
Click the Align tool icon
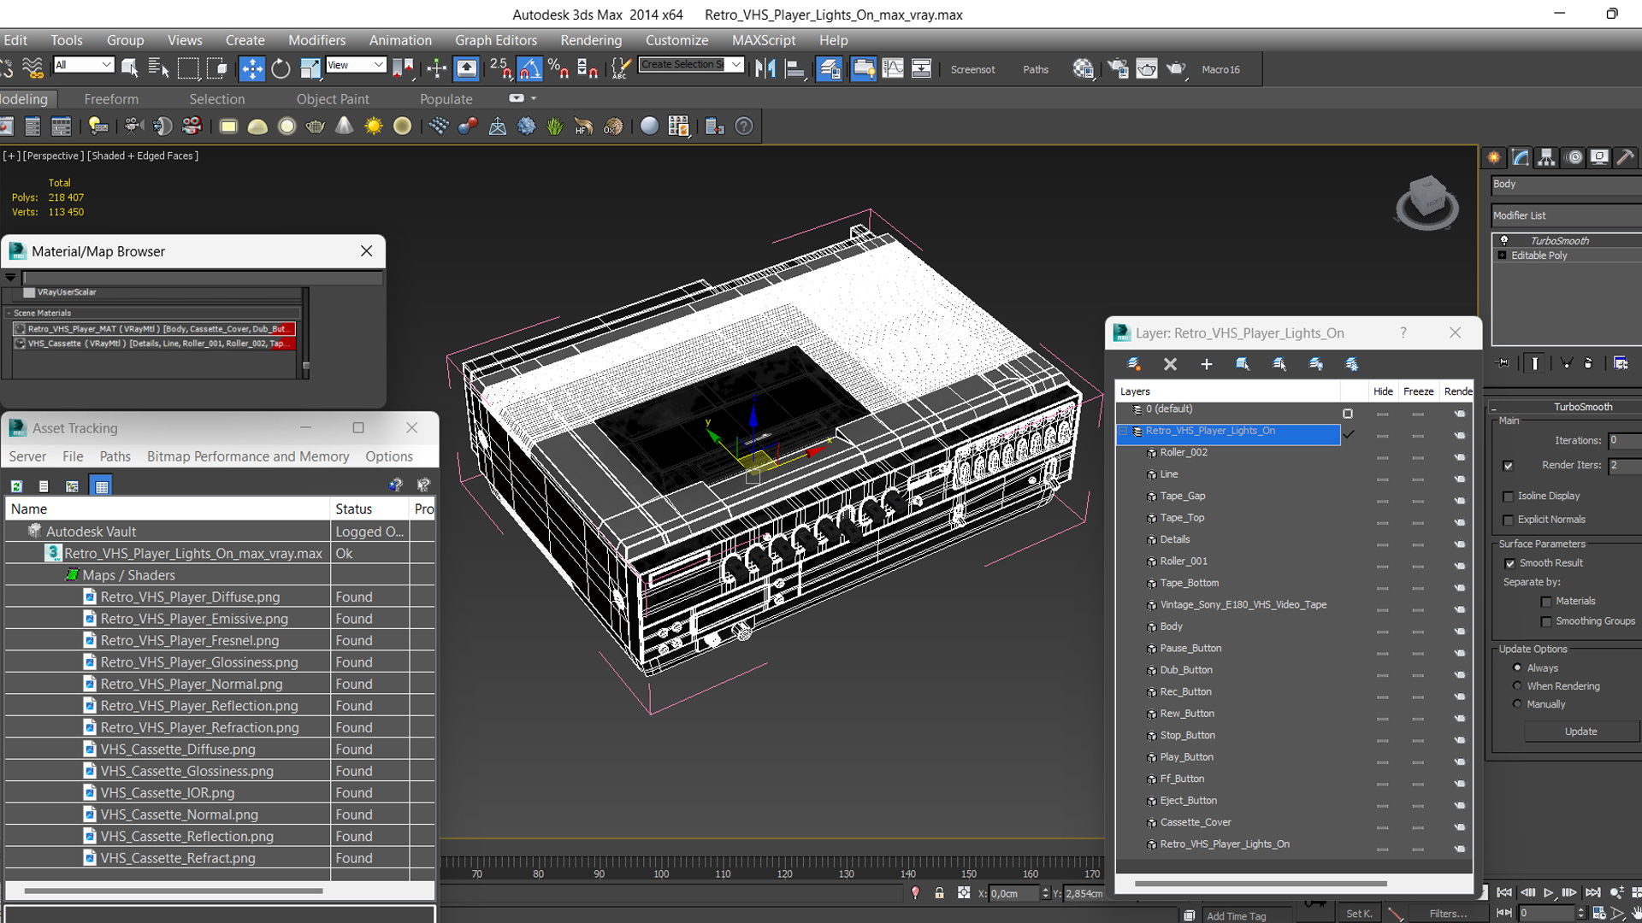coord(795,69)
